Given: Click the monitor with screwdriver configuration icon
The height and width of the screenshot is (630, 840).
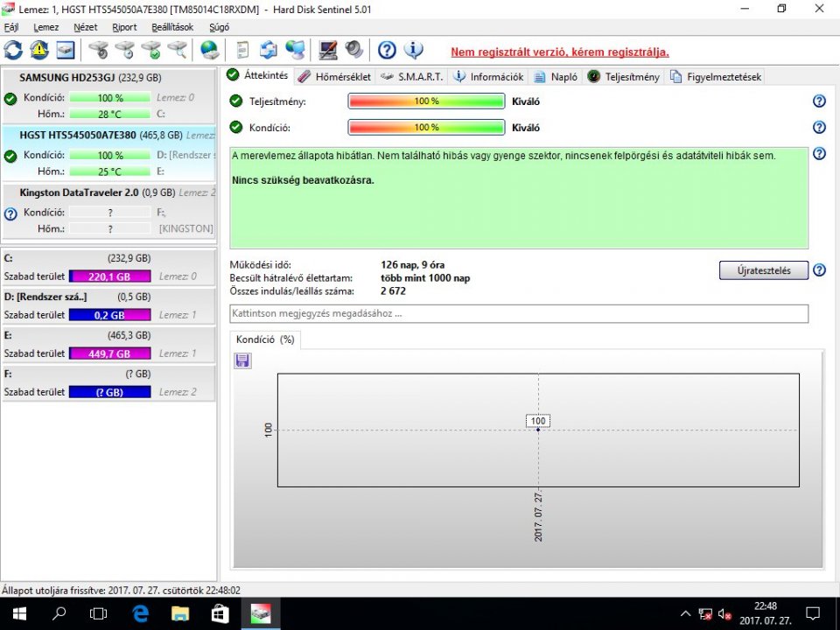Looking at the screenshot, I should (328, 51).
